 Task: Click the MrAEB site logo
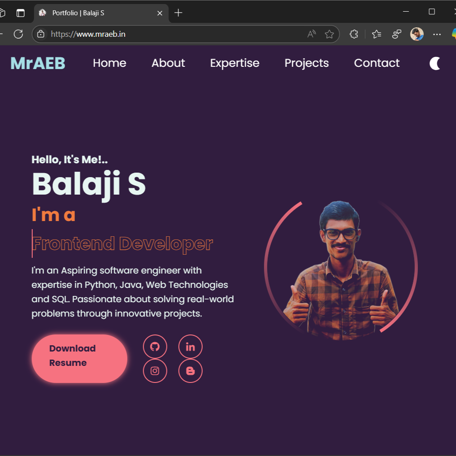click(x=38, y=63)
